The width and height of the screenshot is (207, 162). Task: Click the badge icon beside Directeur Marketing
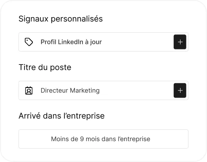click(x=29, y=90)
